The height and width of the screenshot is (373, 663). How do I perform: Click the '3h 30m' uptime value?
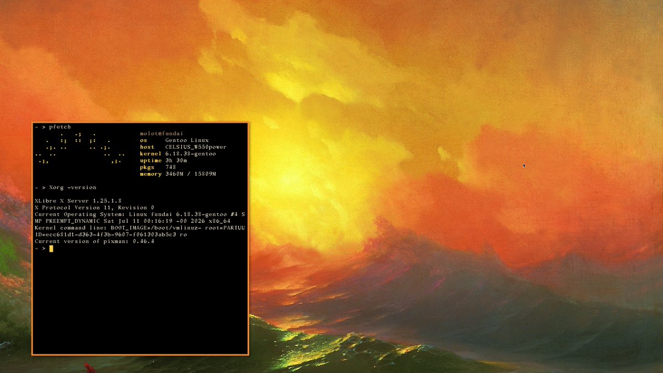pyautogui.click(x=176, y=160)
